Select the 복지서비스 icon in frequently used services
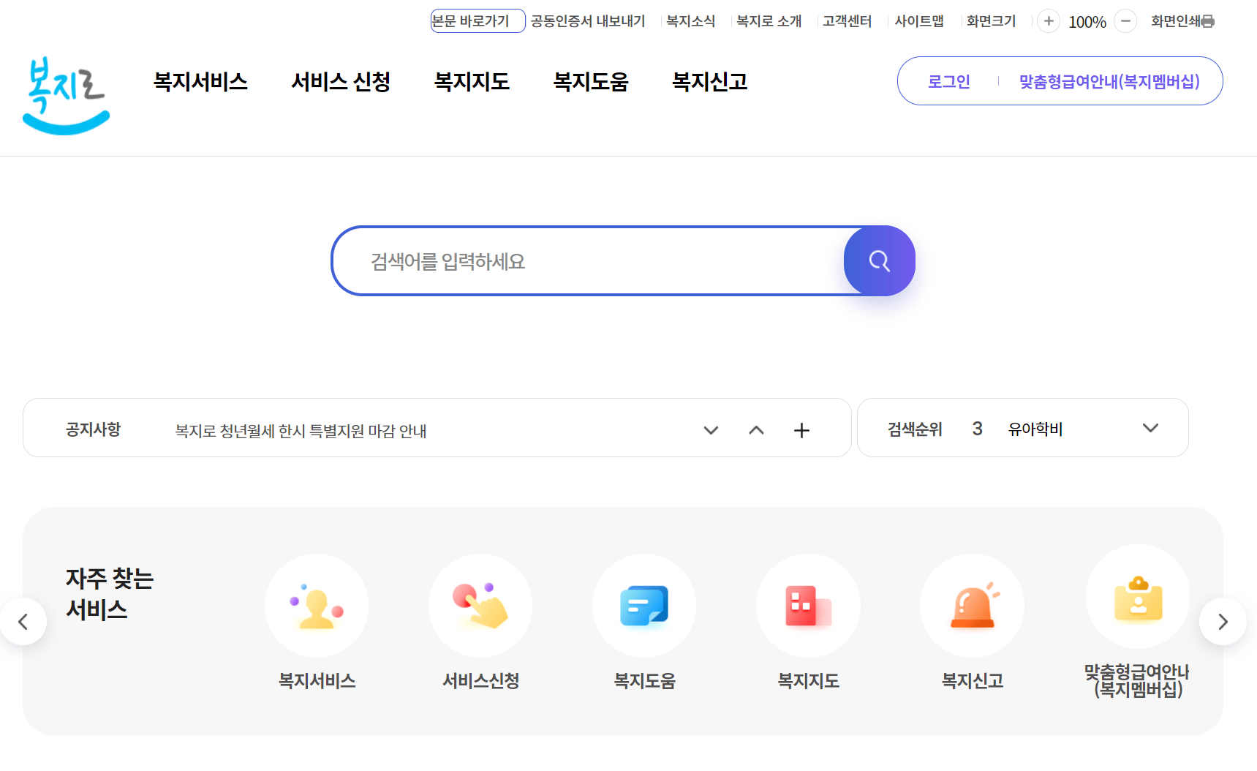1257x771 pixels. [316, 606]
